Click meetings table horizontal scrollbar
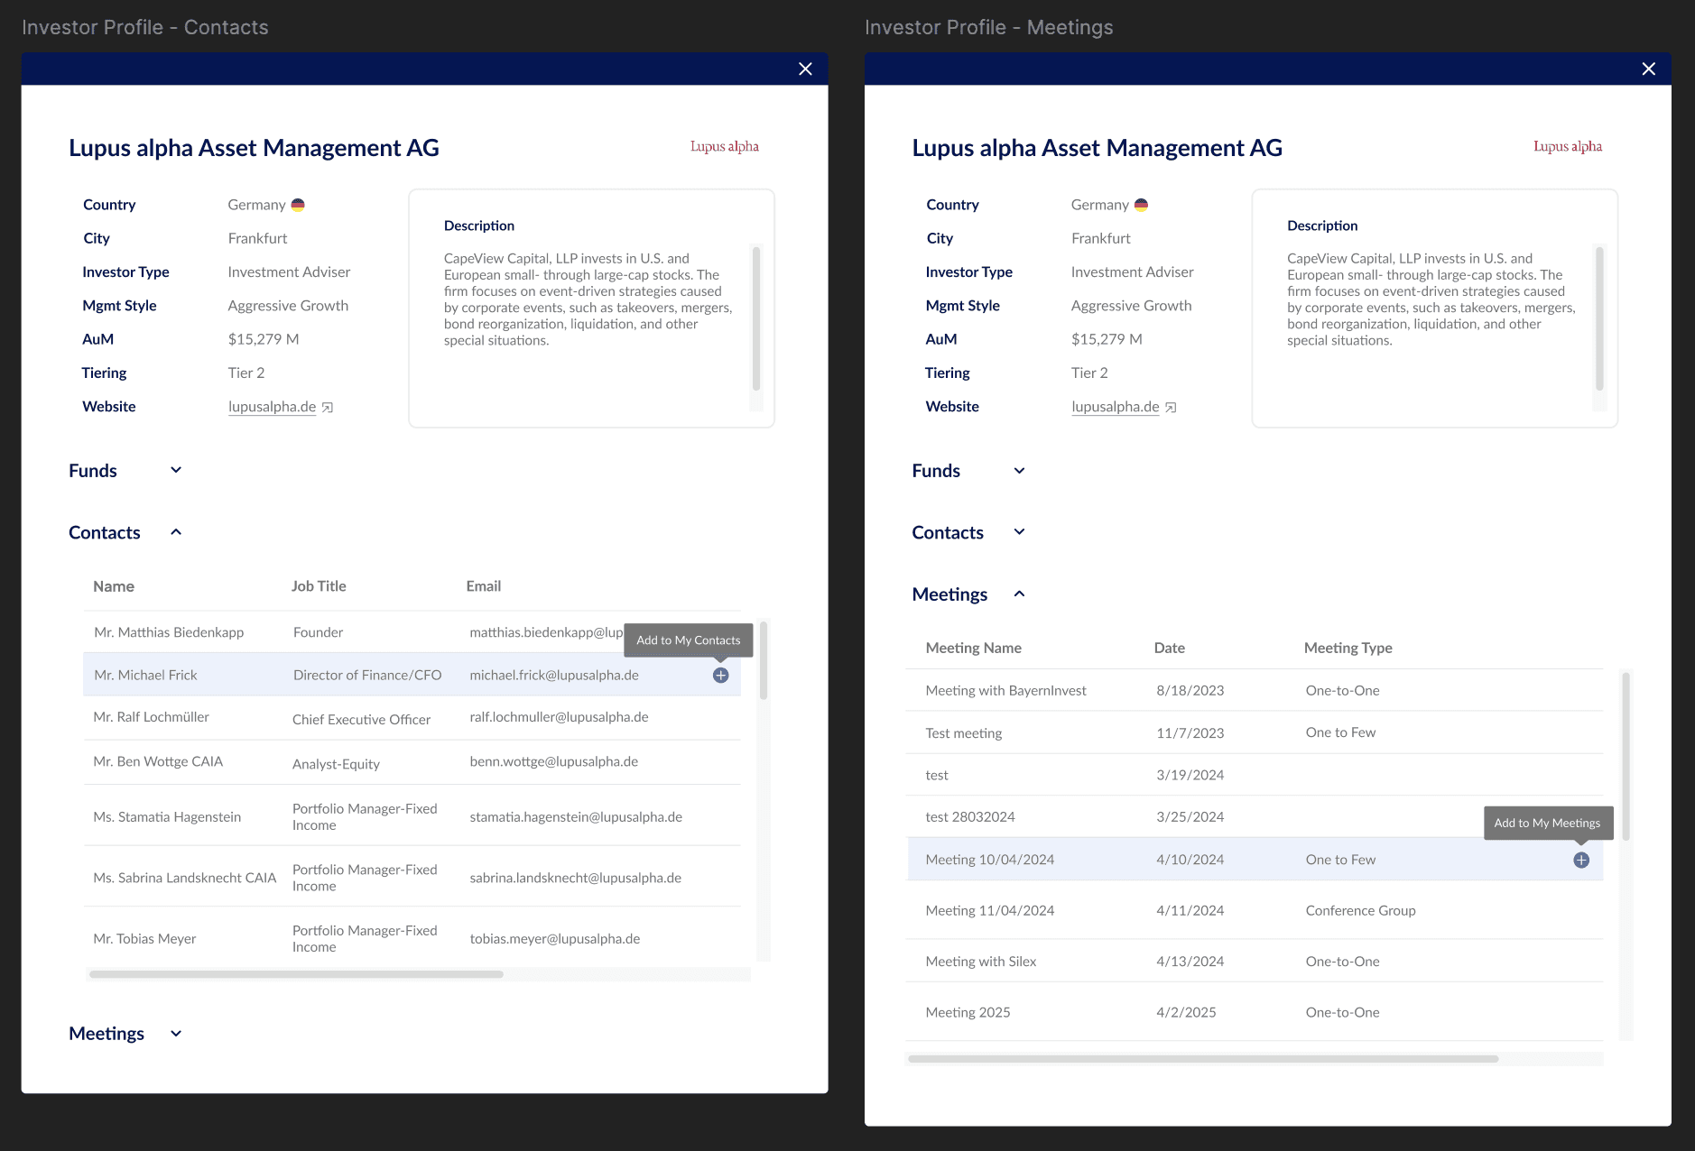Viewport: 1695px width, 1151px height. [1203, 1059]
